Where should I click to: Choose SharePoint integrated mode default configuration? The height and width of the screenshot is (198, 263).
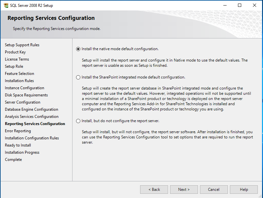pyautogui.click(x=78, y=78)
